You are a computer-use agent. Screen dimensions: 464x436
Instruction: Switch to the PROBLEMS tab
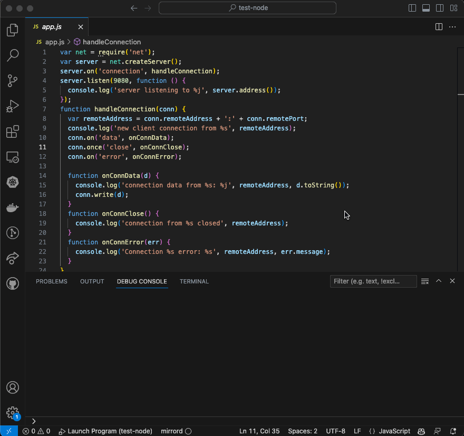coord(51,281)
